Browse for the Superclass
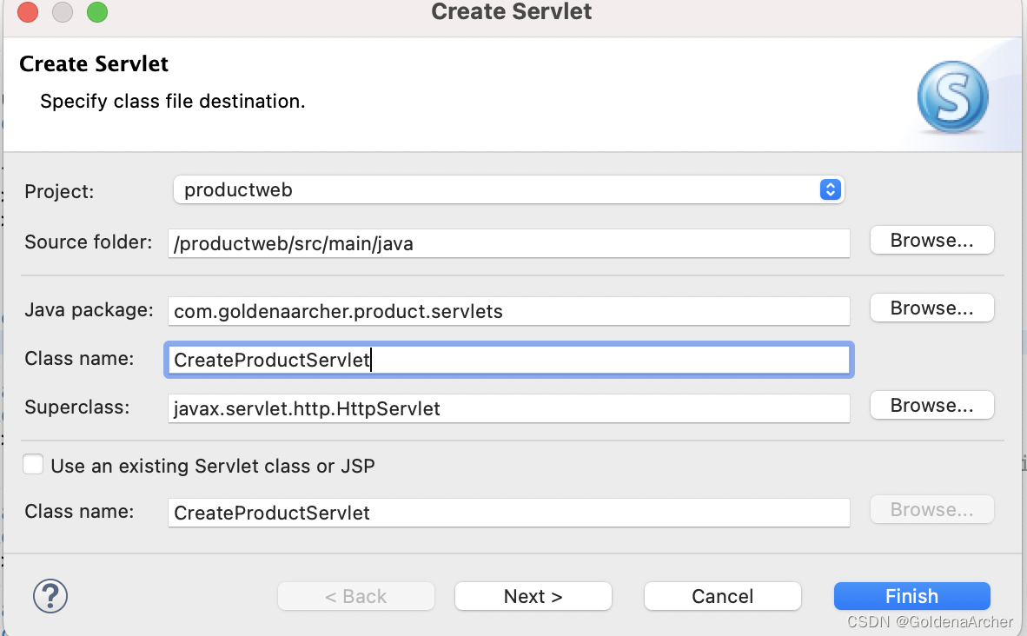Screen dimensions: 1027x636 931,406
